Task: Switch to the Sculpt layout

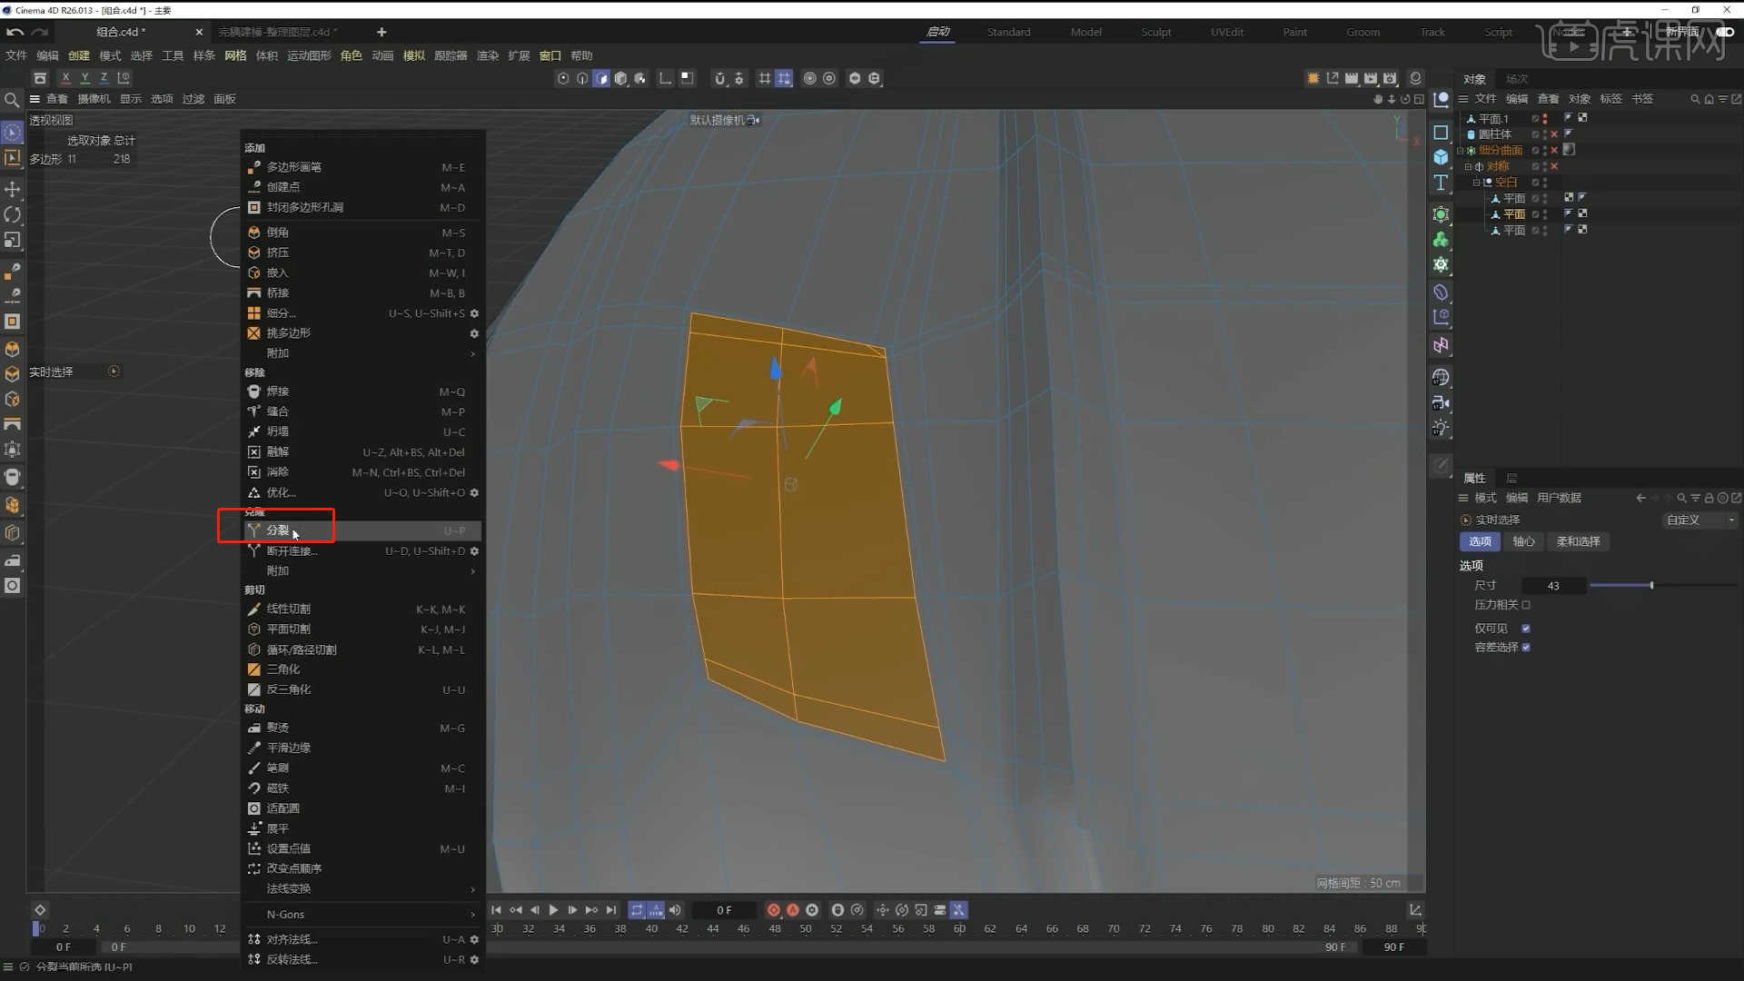Action: pos(1156,32)
